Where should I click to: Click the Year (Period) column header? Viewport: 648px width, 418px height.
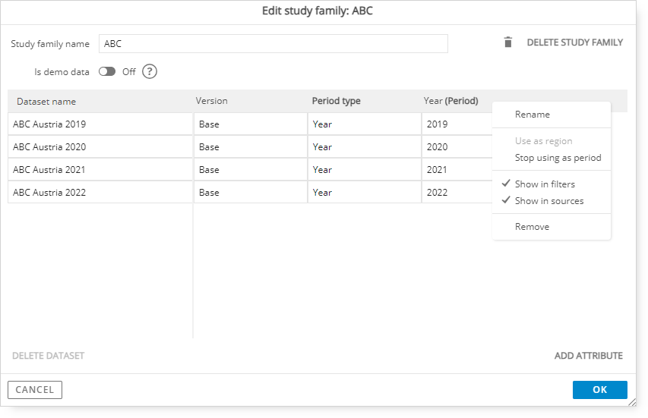point(450,101)
